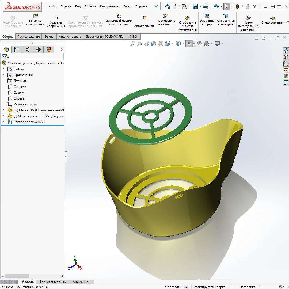Pin the menu bar with pushpin
289x289 pixels.
pyautogui.click(x=156, y=6)
